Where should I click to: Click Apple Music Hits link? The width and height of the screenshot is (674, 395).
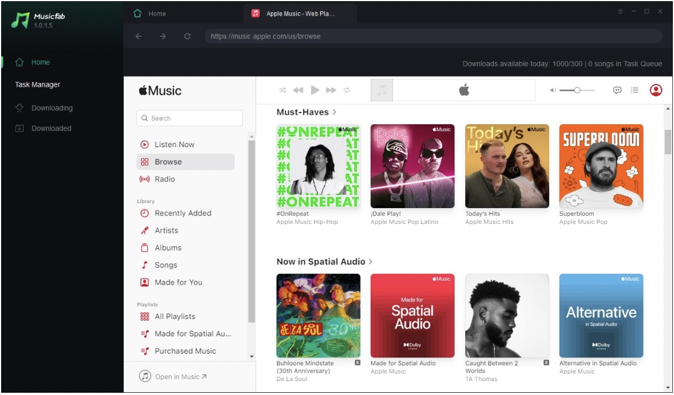[x=489, y=222]
